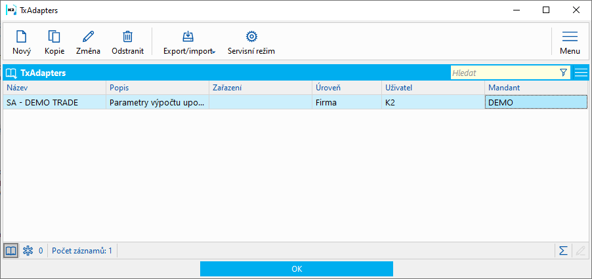592x279 pixels.
Task: Click the Odstranit trash icon
Action: [128, 37]
